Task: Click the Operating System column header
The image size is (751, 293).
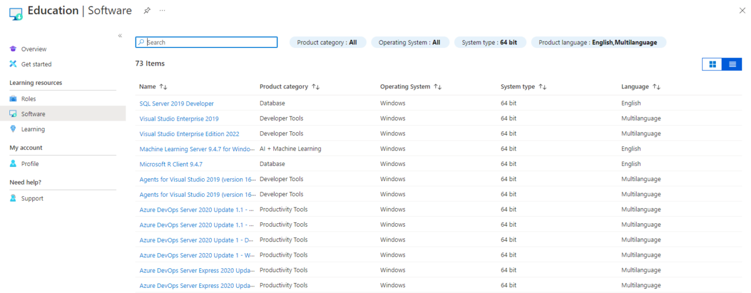Action: (405, 87)
